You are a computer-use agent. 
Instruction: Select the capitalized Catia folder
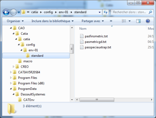24,34
